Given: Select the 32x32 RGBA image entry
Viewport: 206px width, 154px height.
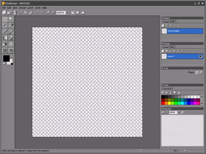Looking at the screenshot, I should 182,31.
